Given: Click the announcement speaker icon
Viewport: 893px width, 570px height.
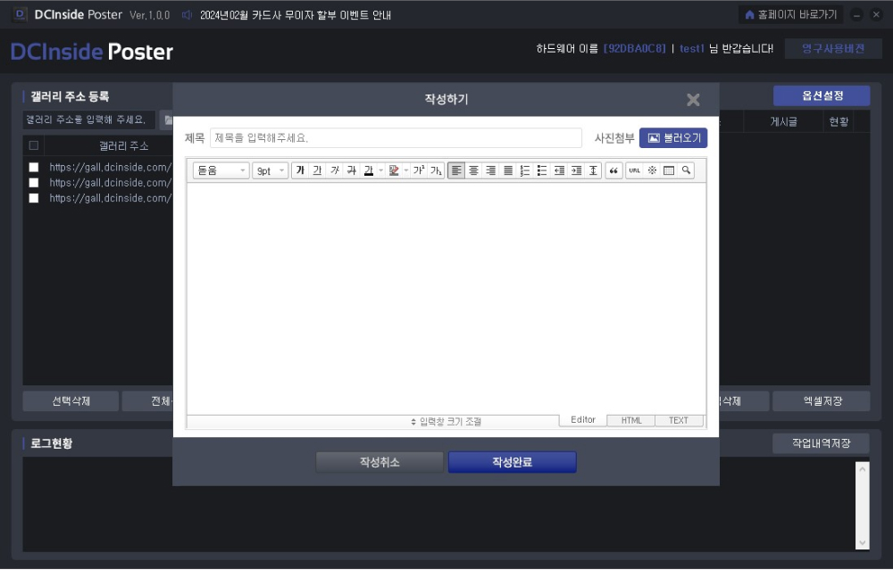Looking at the screenshot, I should tap(187, 15).
